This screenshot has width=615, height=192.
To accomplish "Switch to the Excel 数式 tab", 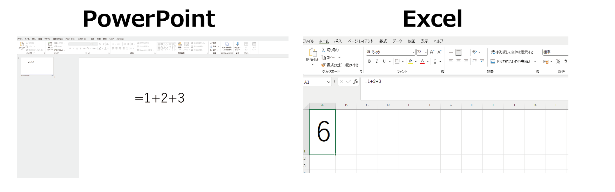I will (383, 41).
